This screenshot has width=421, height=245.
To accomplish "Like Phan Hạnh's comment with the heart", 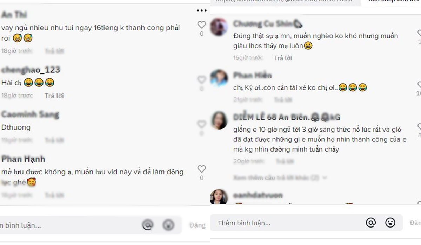I will [x=201, y=169].
